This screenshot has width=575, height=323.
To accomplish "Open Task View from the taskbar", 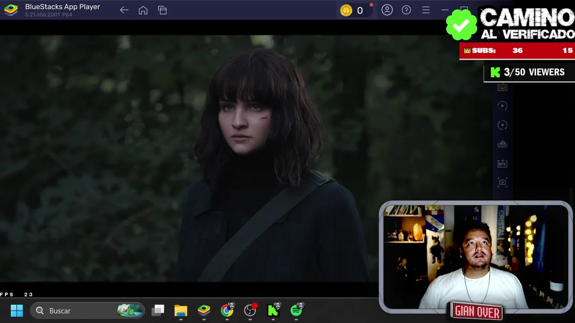I will [158, 310].
